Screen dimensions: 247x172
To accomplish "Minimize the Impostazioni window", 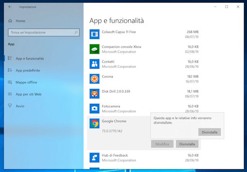I will click(x=215, y=7).
